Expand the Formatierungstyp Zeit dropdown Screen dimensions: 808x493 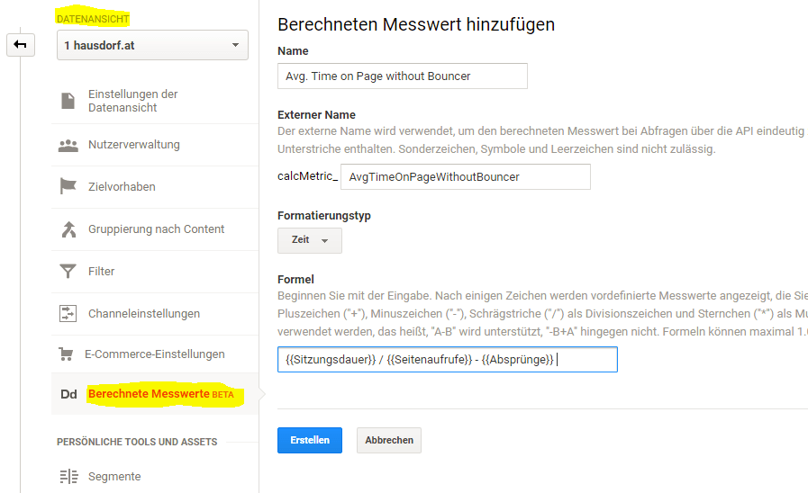pyautogui.click(x=309, y=241)
